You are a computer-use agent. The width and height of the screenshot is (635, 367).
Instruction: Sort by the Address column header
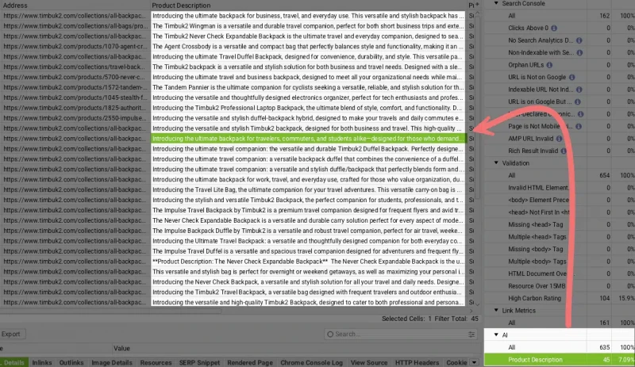point(75,6)
